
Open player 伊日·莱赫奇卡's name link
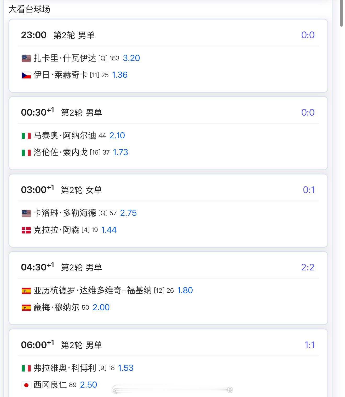[x=60, y=75]
